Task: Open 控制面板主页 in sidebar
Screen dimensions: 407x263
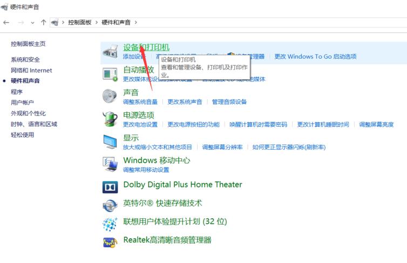Action: click(28, 44)
